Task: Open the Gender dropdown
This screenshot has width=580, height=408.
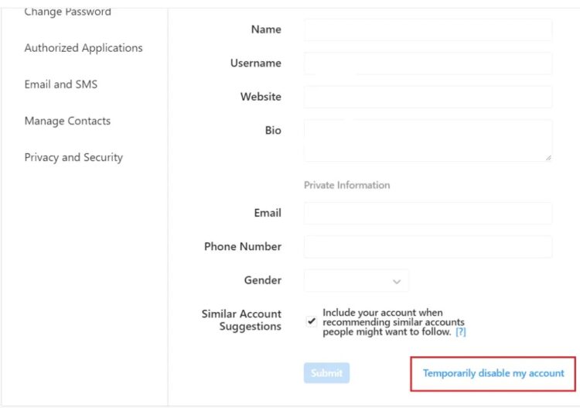Action: [357, 280]
